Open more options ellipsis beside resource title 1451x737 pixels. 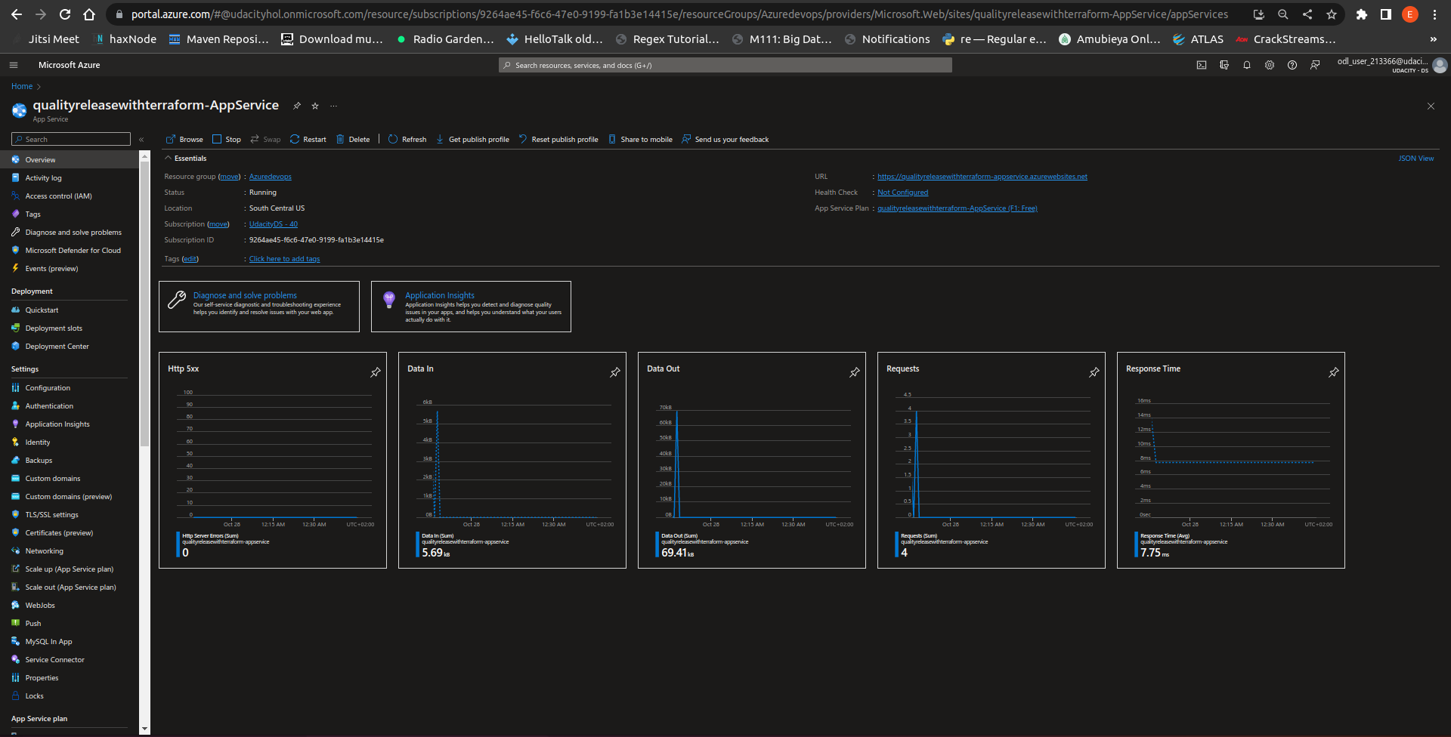coord(333,106)
